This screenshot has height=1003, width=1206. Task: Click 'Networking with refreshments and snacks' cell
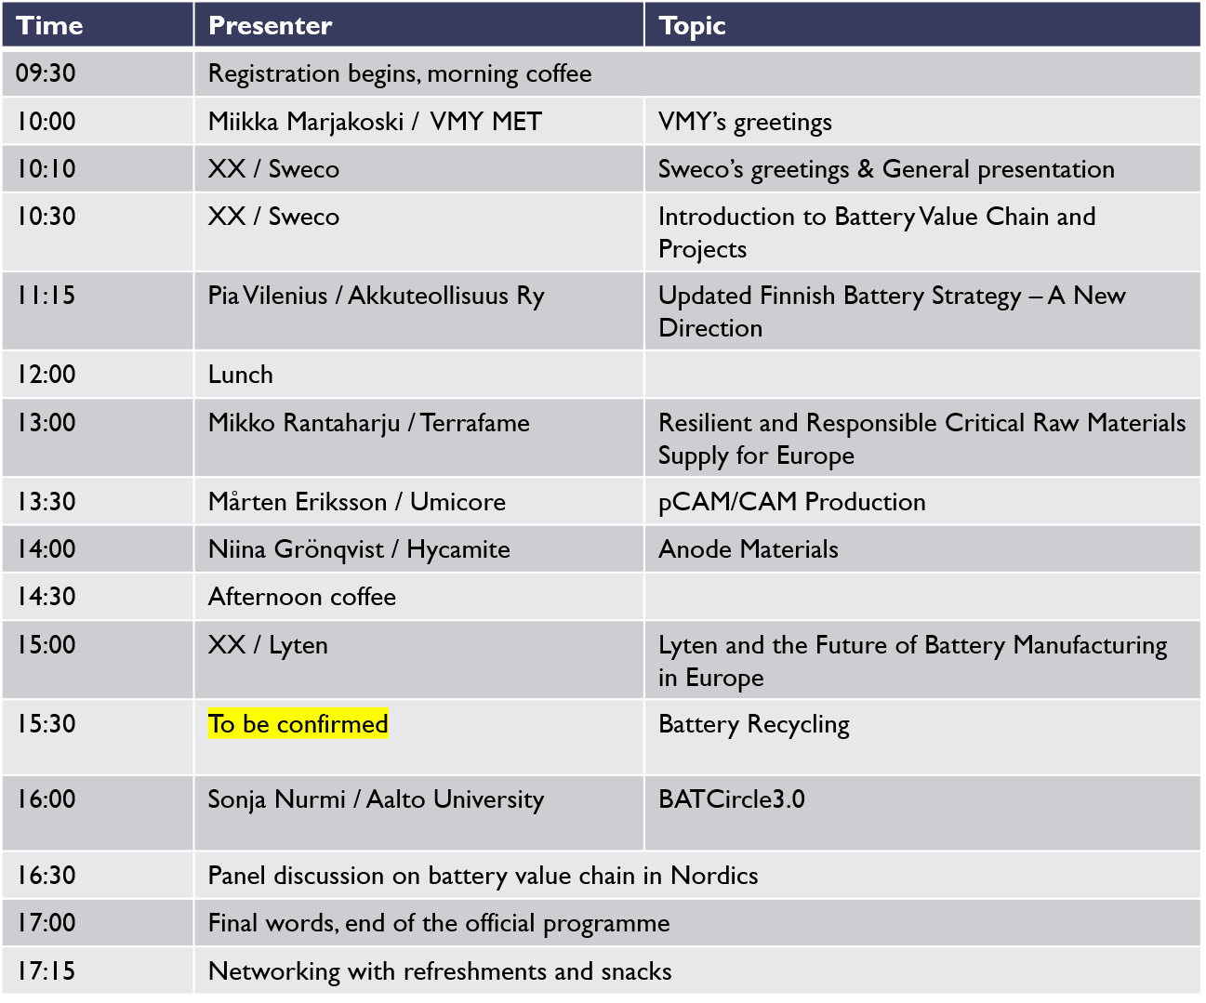[697, 971]
